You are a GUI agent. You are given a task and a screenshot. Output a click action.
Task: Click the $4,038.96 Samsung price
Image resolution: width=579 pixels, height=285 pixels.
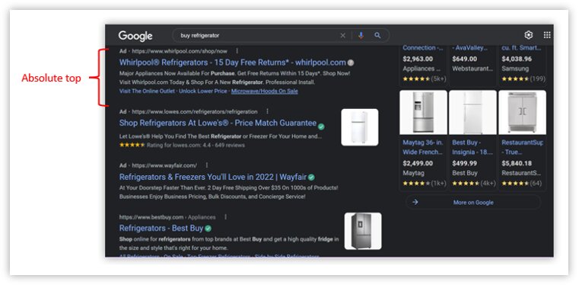point(517,59)
